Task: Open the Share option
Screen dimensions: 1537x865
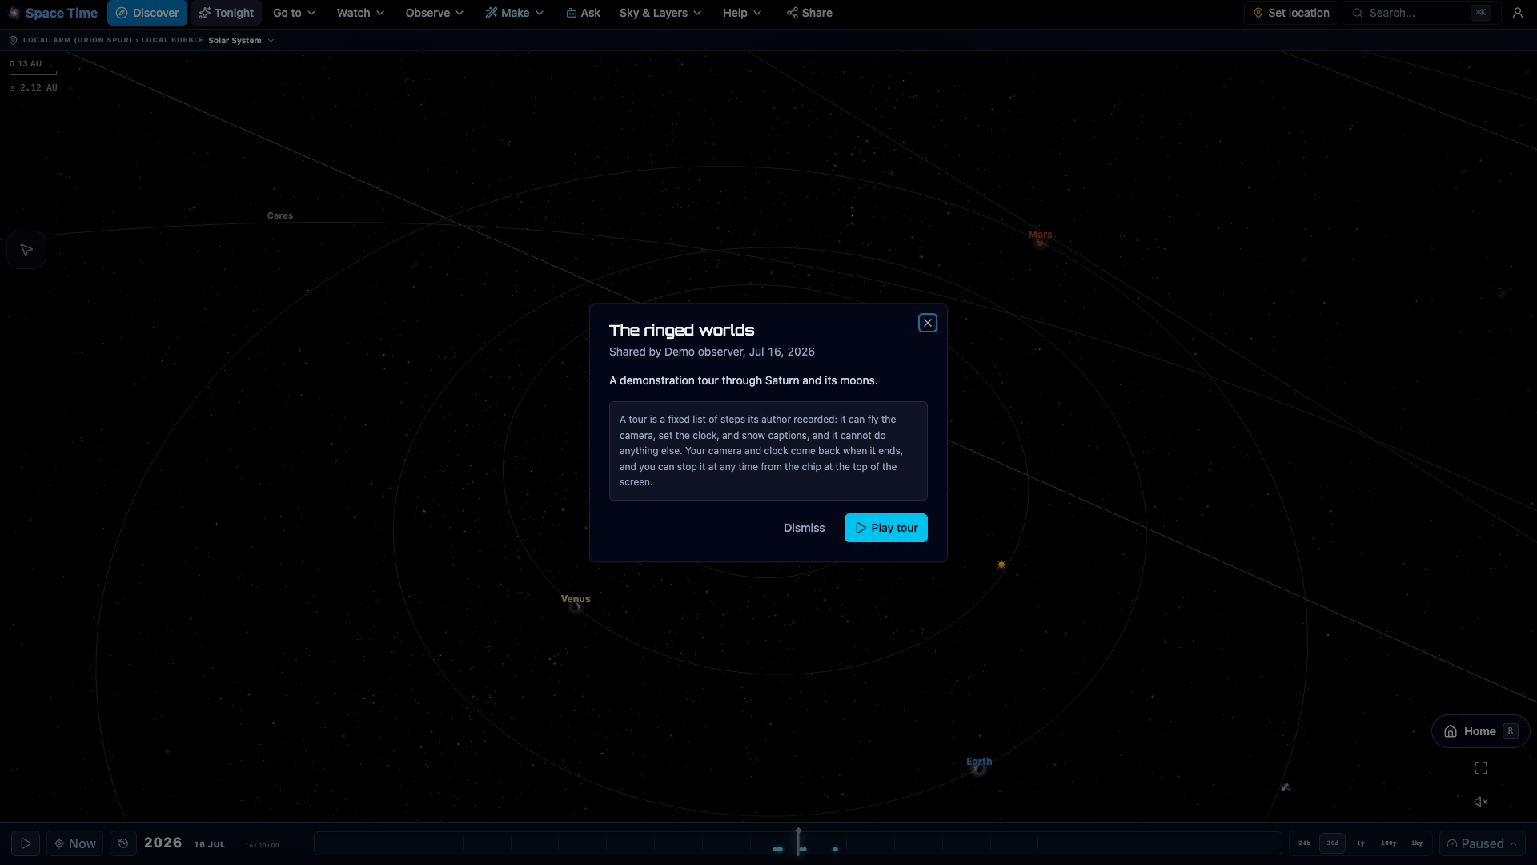Action: [x=809, y=13]
